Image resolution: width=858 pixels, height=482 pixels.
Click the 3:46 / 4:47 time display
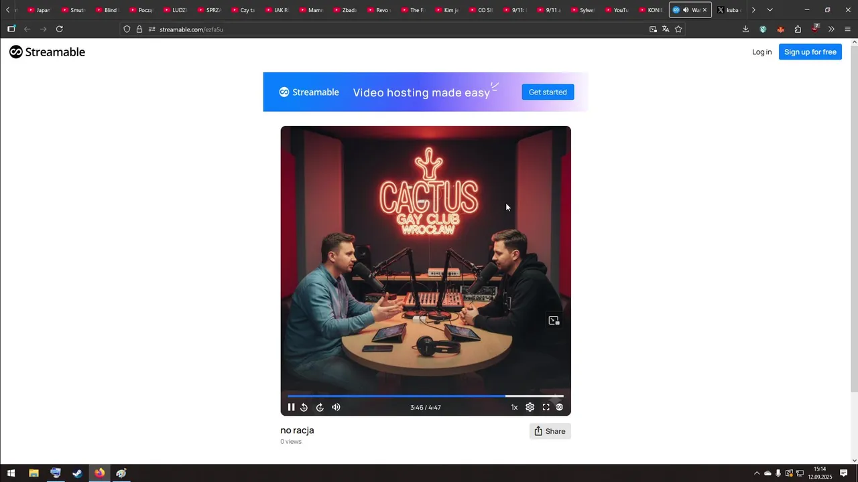pyautogui.click(x=426, y=407)
